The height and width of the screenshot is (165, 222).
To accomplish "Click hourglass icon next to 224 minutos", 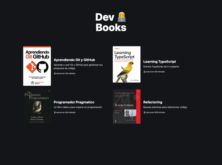I will coord(55,73).
